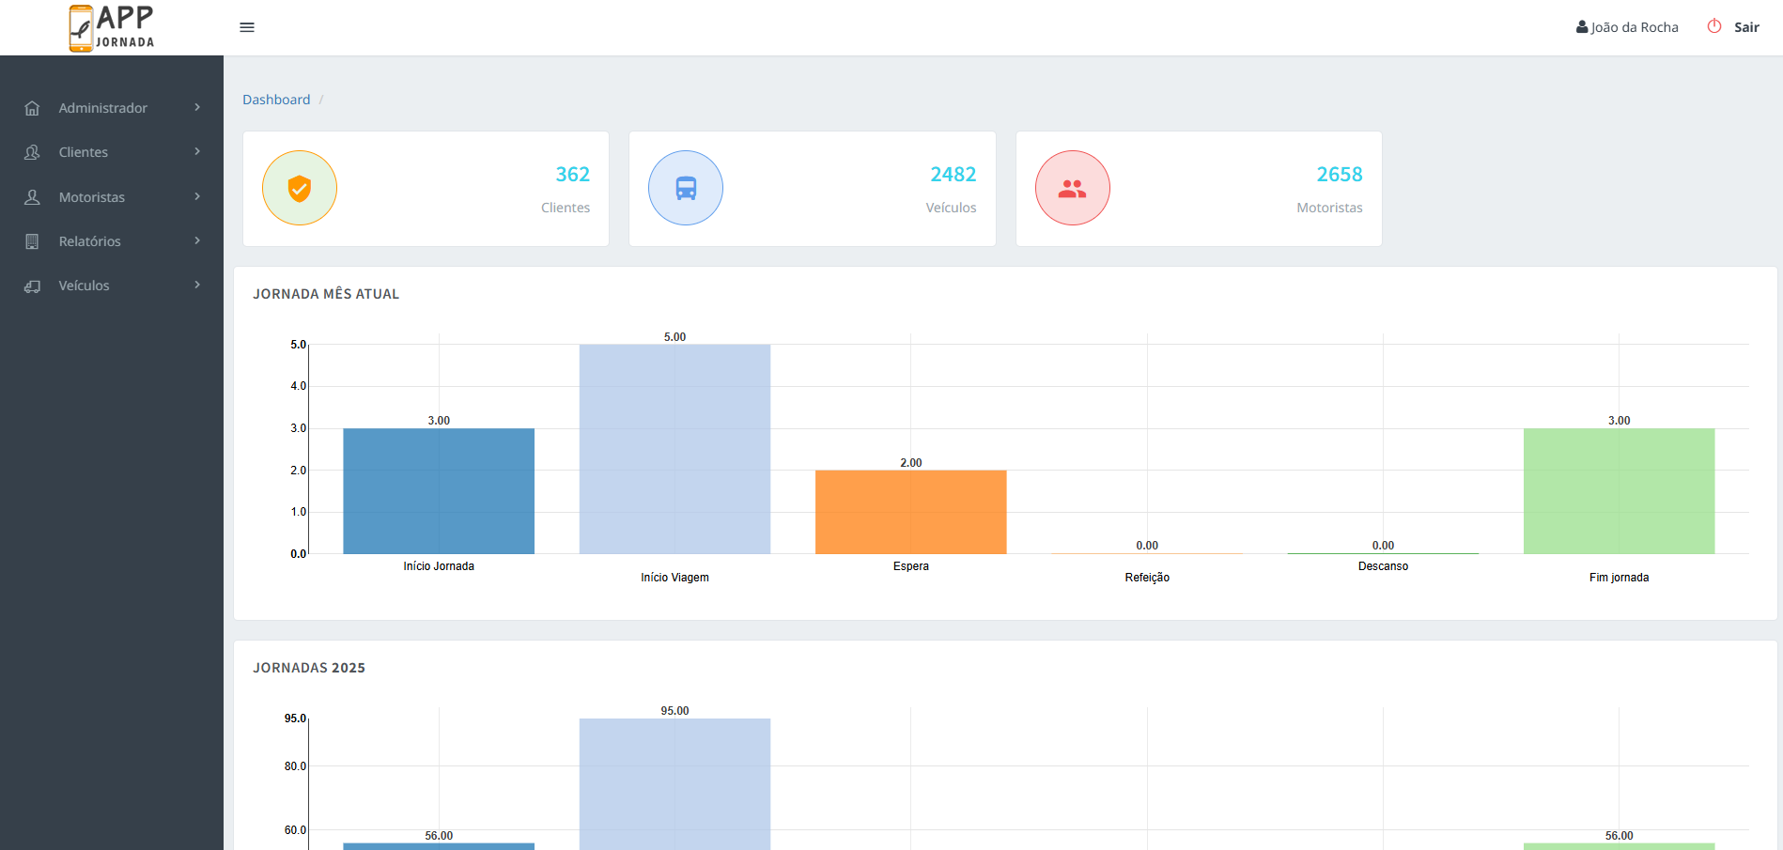
Task: Click the red people icon on Motoristas card
Action: point(1072,188)
